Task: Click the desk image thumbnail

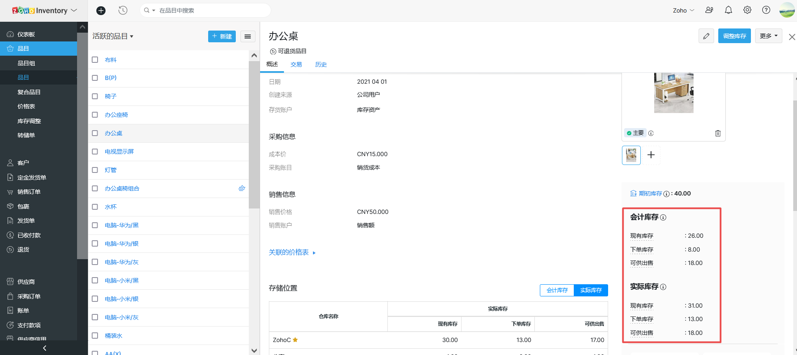Action: click(631, 155)
